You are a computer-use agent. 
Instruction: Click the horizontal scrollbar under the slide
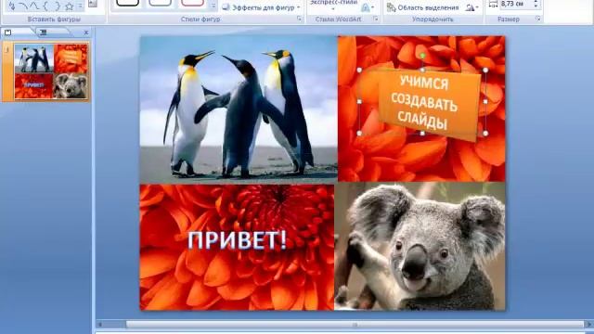coord(355,324)
